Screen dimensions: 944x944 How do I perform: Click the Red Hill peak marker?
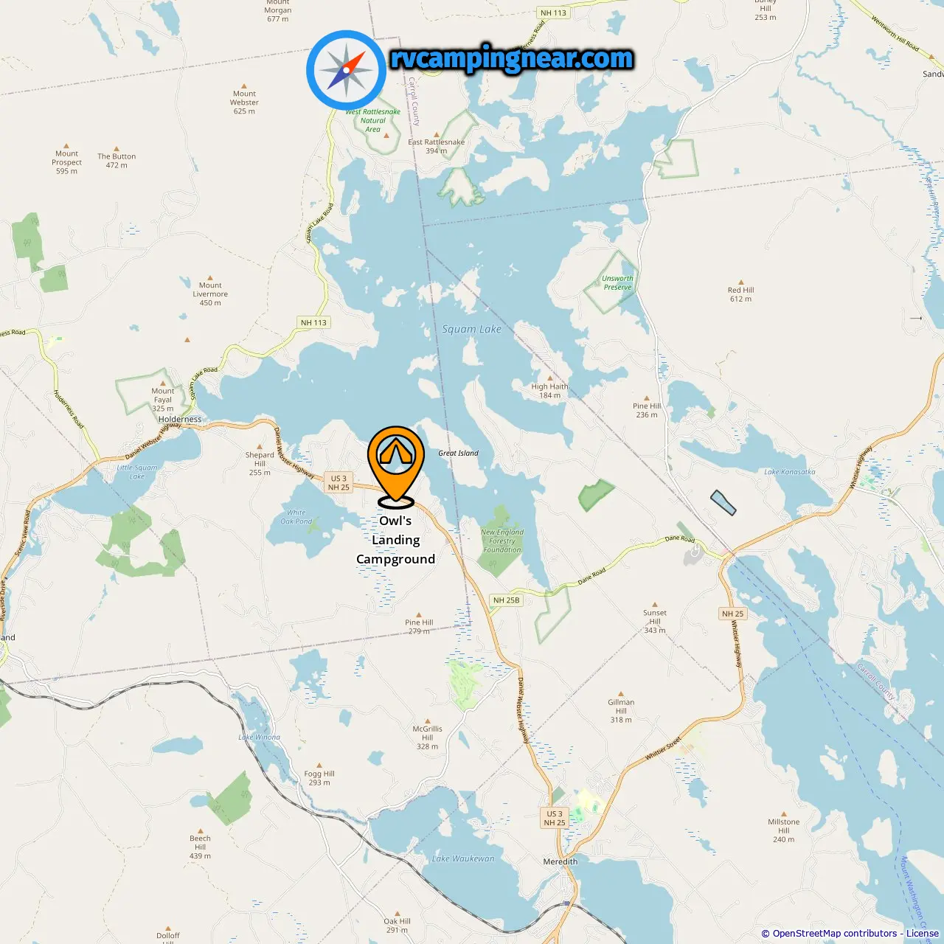tap(741, 280)
